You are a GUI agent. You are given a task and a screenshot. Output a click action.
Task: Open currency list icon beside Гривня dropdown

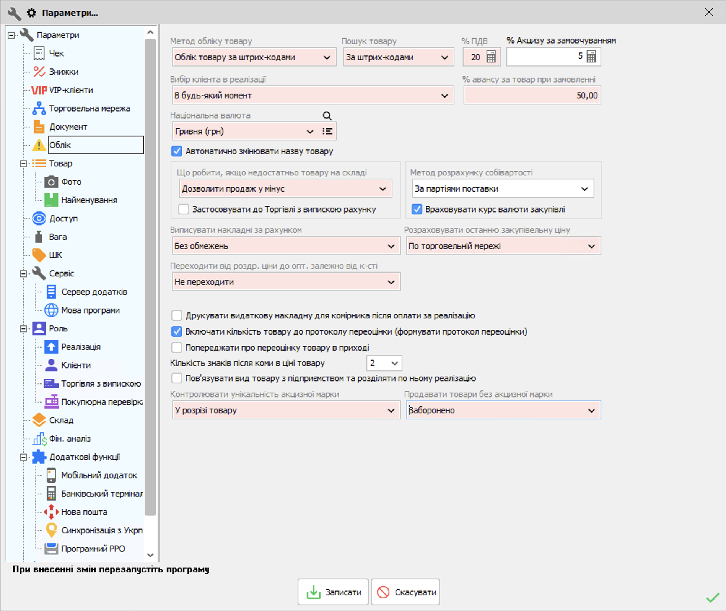point(327,132)
